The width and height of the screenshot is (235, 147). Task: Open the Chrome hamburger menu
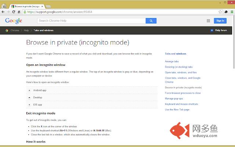[231, 12]
